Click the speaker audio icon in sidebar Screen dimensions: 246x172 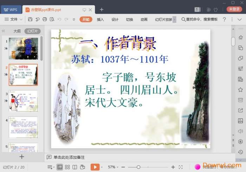(x=240, y=131)
